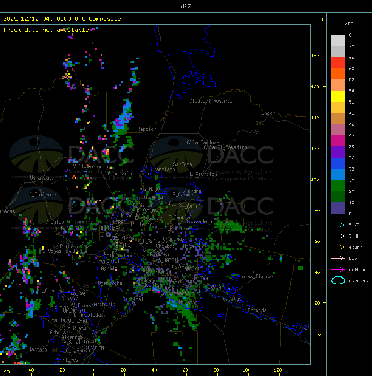The height and width of the screenshot is (376, 372).
Task: Click the 'S_MARTIN' map label
Action: (169, 260)
